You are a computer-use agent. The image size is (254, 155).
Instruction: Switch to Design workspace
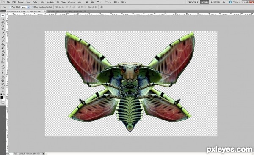[204, 2]
